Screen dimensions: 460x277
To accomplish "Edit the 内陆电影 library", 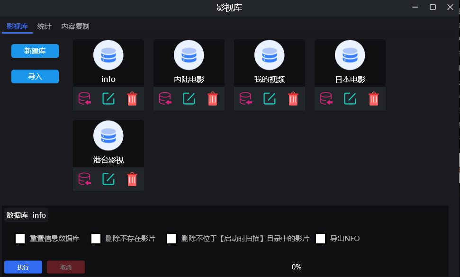I will (189, 98).
